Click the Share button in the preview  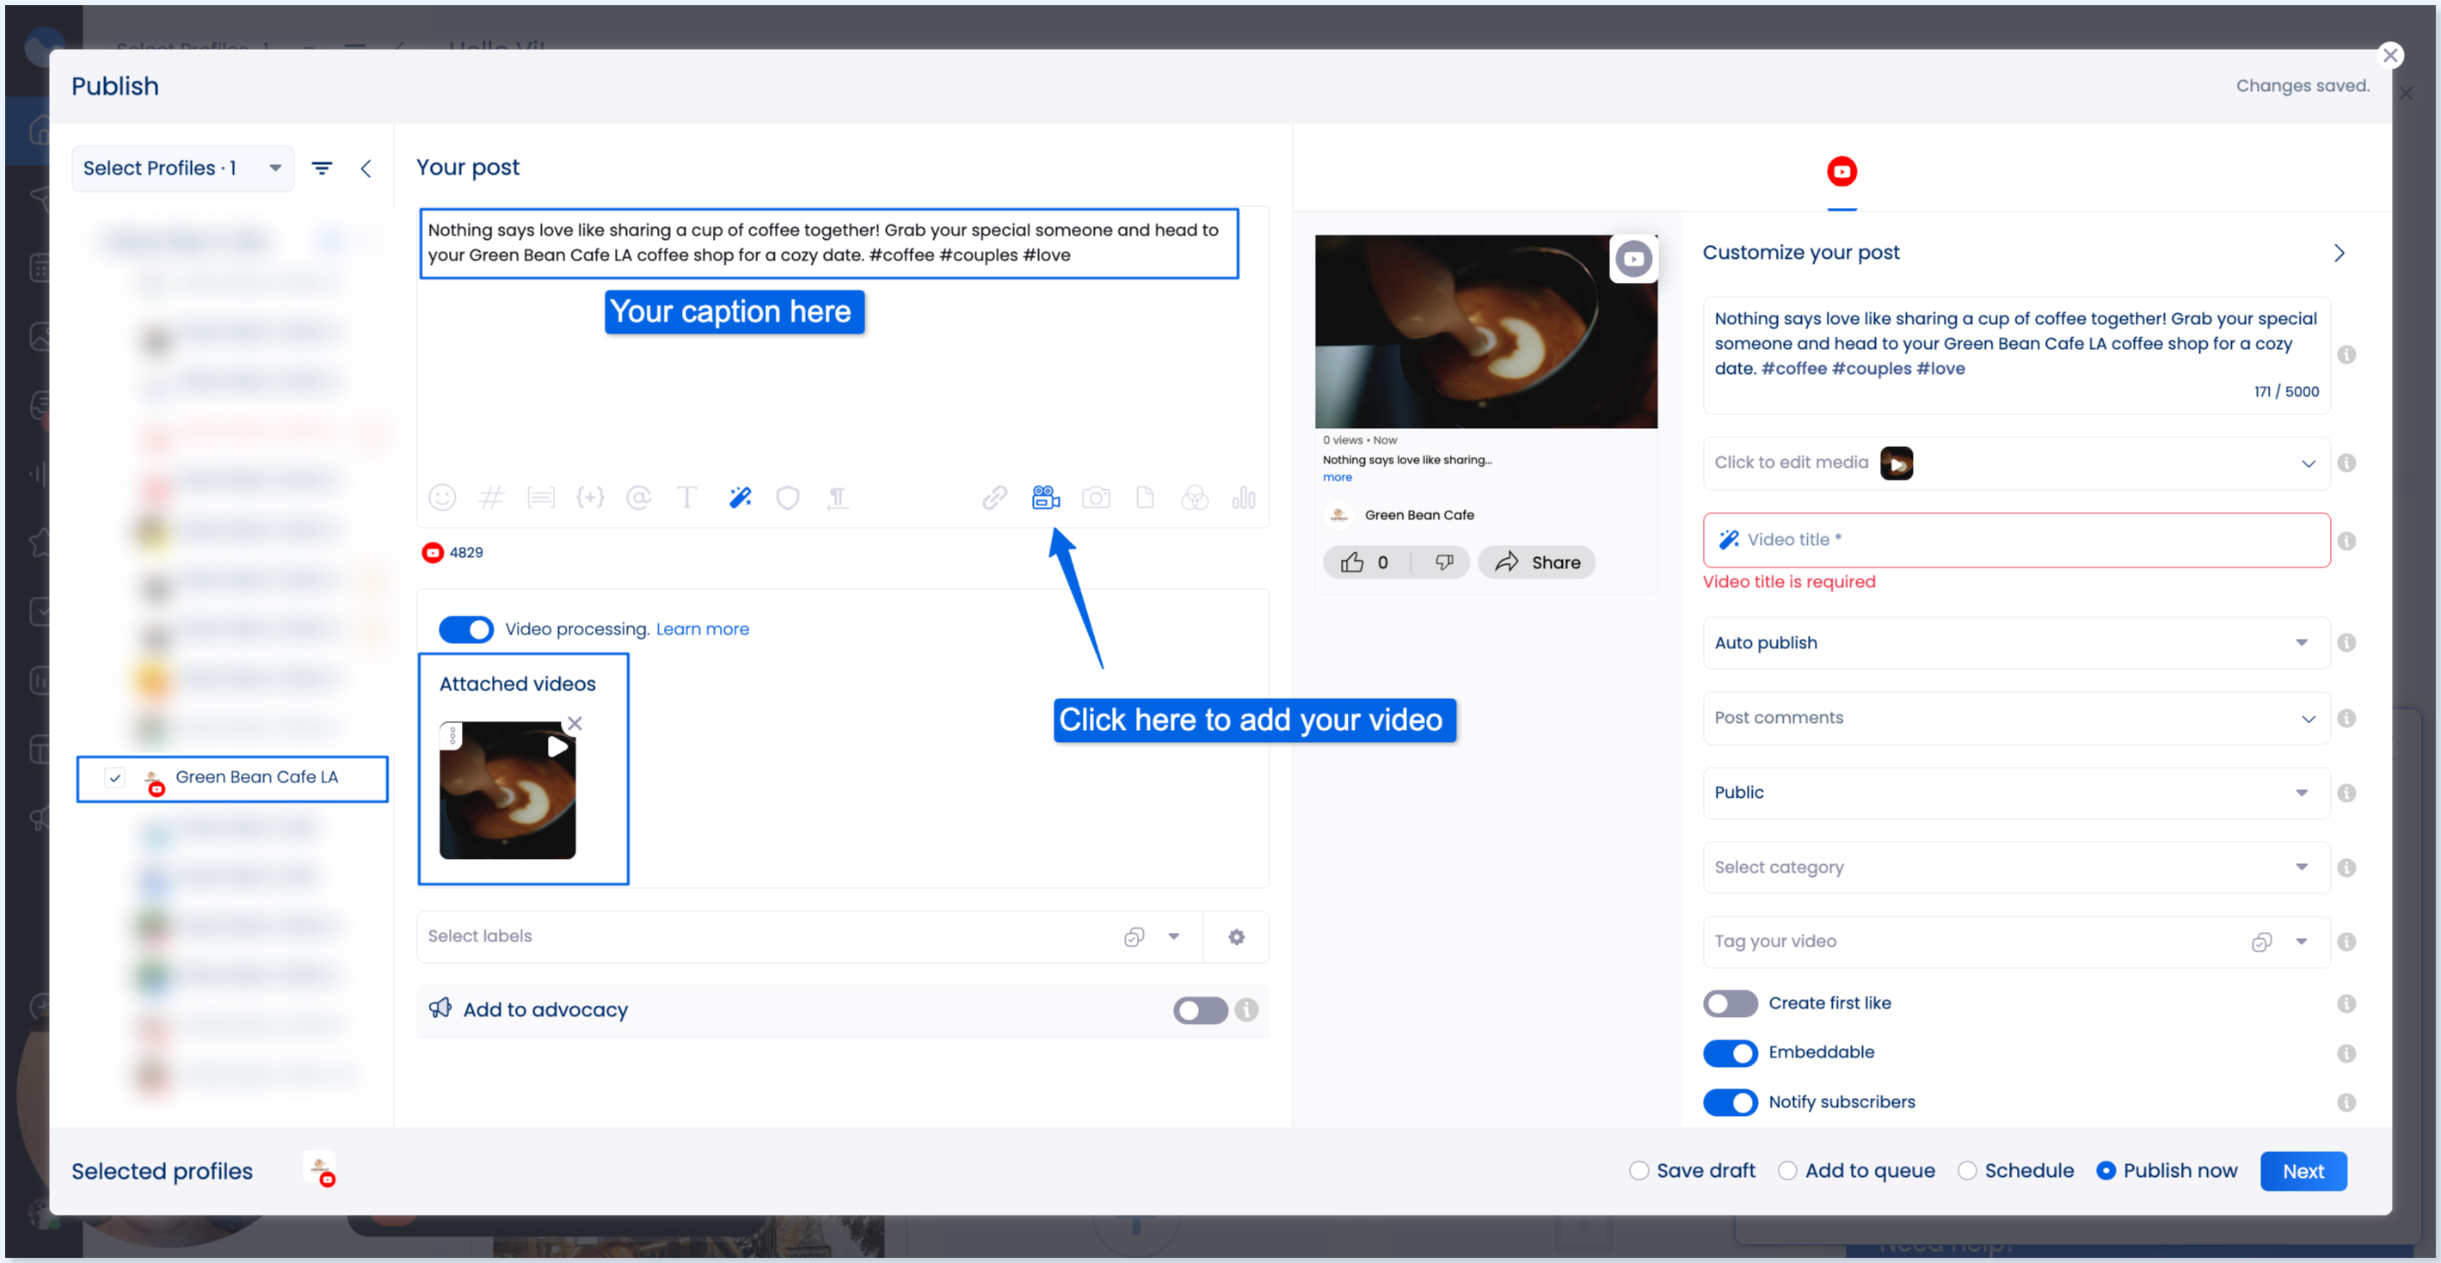coord(1537,562)
